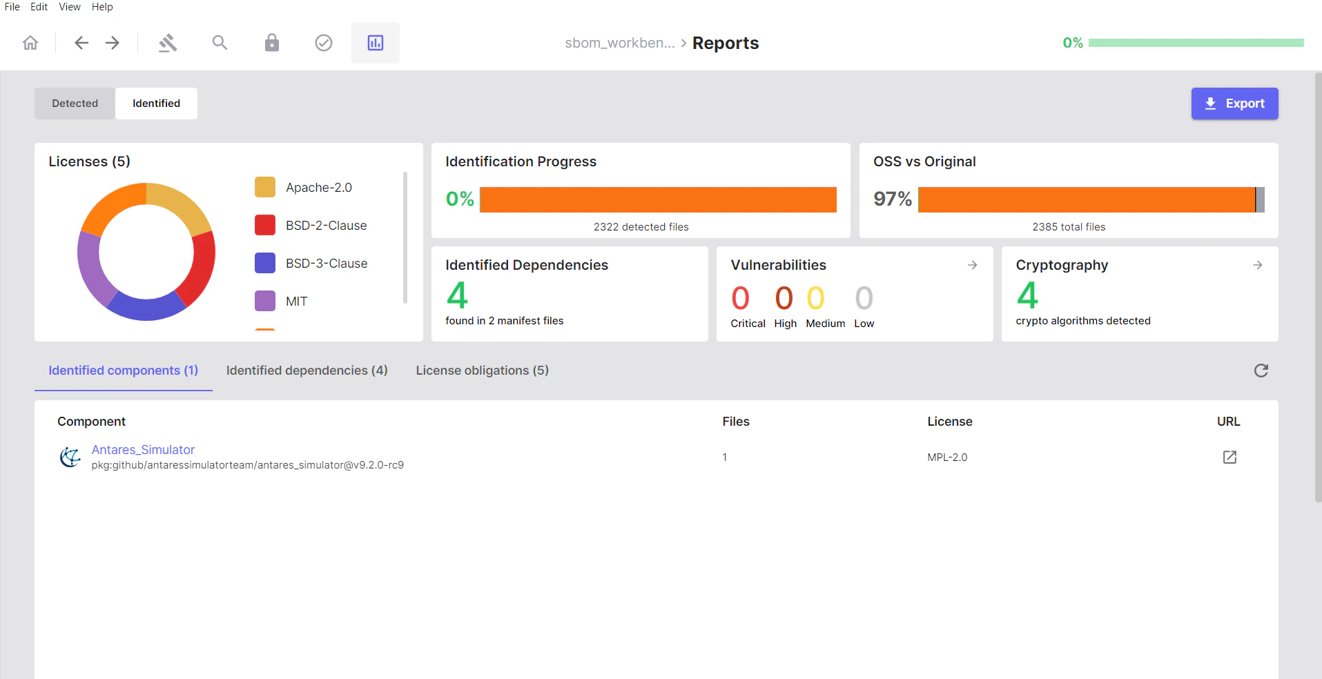
Task: Click the 'found in 2 manifest files' text
Action: click(505, 321)
